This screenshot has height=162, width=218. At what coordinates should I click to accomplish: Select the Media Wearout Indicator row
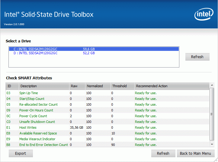click(x=107, y=139)
